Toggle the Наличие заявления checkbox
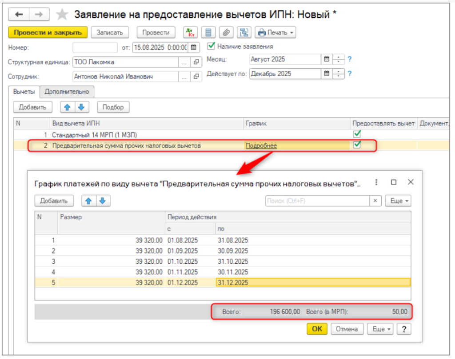This screenshot has height=359, width=455. click(x=212, y=46)
